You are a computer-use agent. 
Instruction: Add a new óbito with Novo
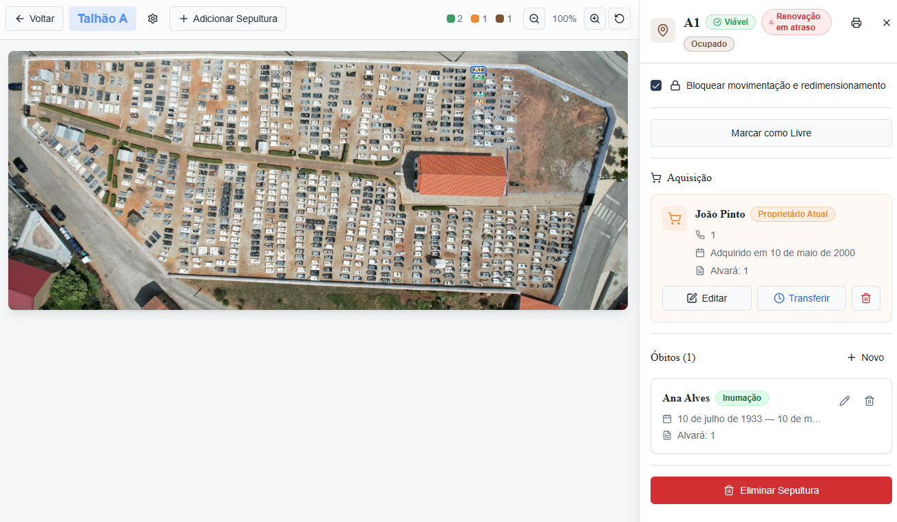(865, 357)
